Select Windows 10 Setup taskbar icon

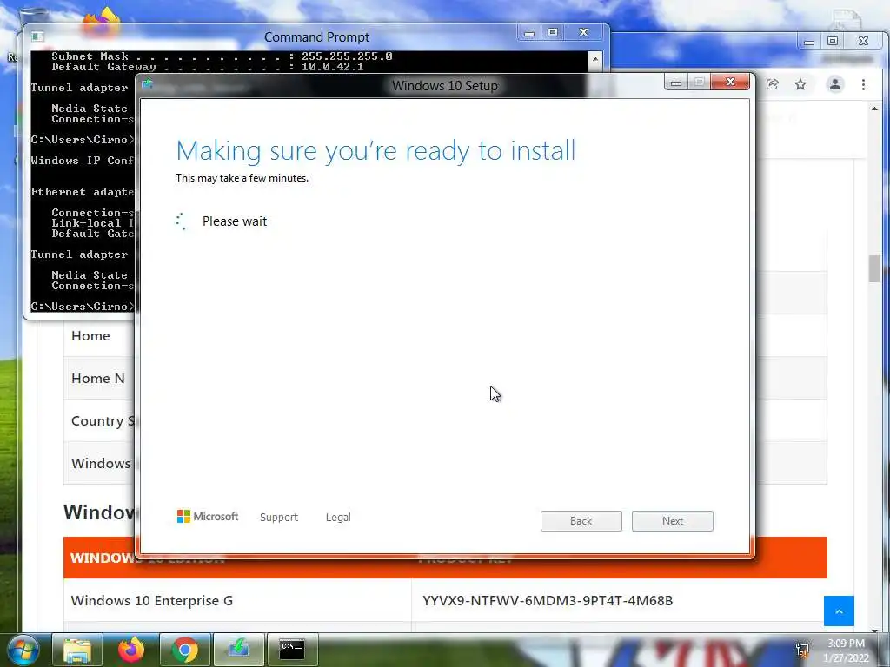239,650
